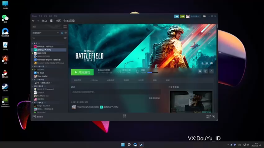Screen dimensions: 264x148
Task: Play the 开发者直播 video thumbnail
Action: pos(191,102)
